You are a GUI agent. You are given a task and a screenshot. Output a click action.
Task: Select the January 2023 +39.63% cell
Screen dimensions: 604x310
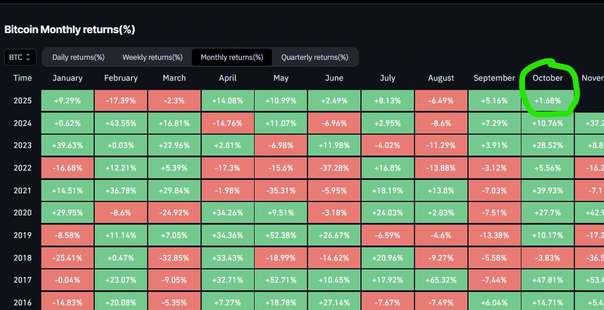67,145
